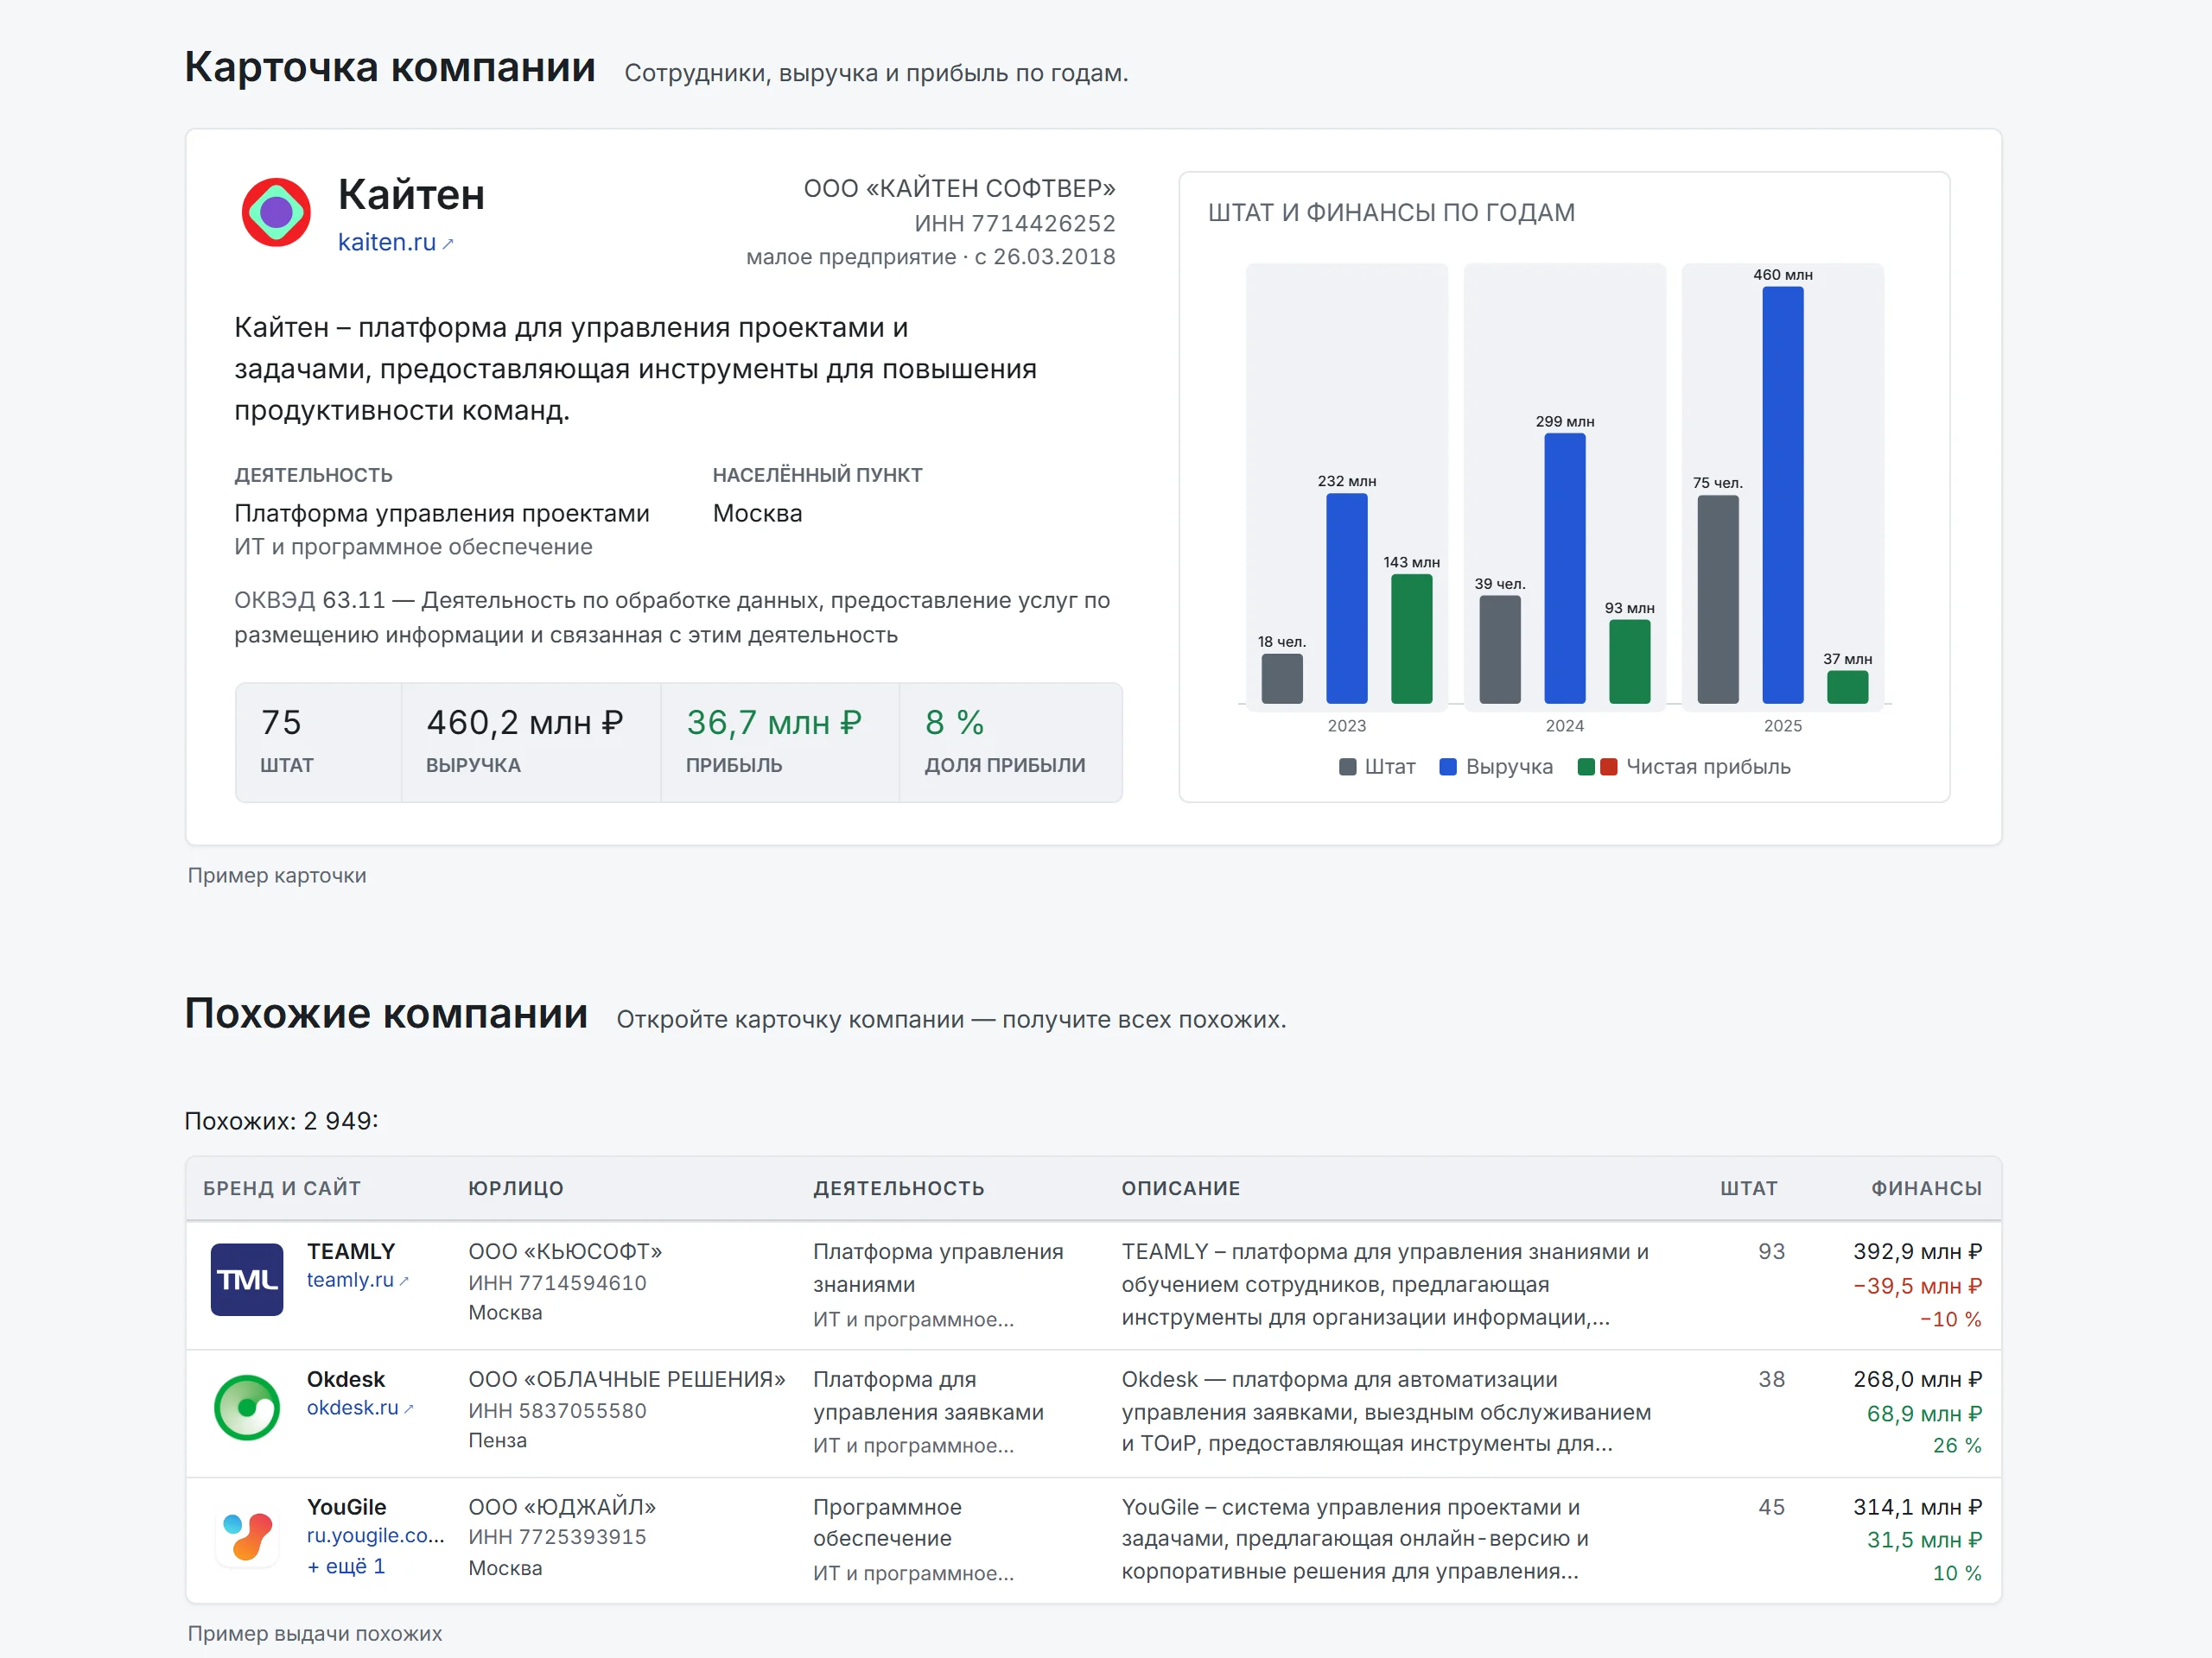Image resolution: width=2212 pixels, height=1658 pixels.
Task: Click the 'ИНН 7714426252' text
Action: [1015, 223]
